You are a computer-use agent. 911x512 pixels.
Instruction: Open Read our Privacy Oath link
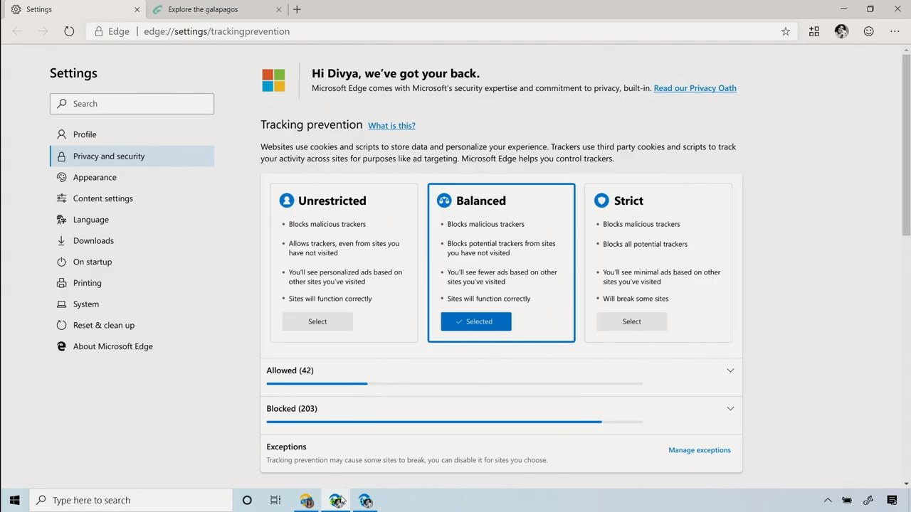coord(695,88)
